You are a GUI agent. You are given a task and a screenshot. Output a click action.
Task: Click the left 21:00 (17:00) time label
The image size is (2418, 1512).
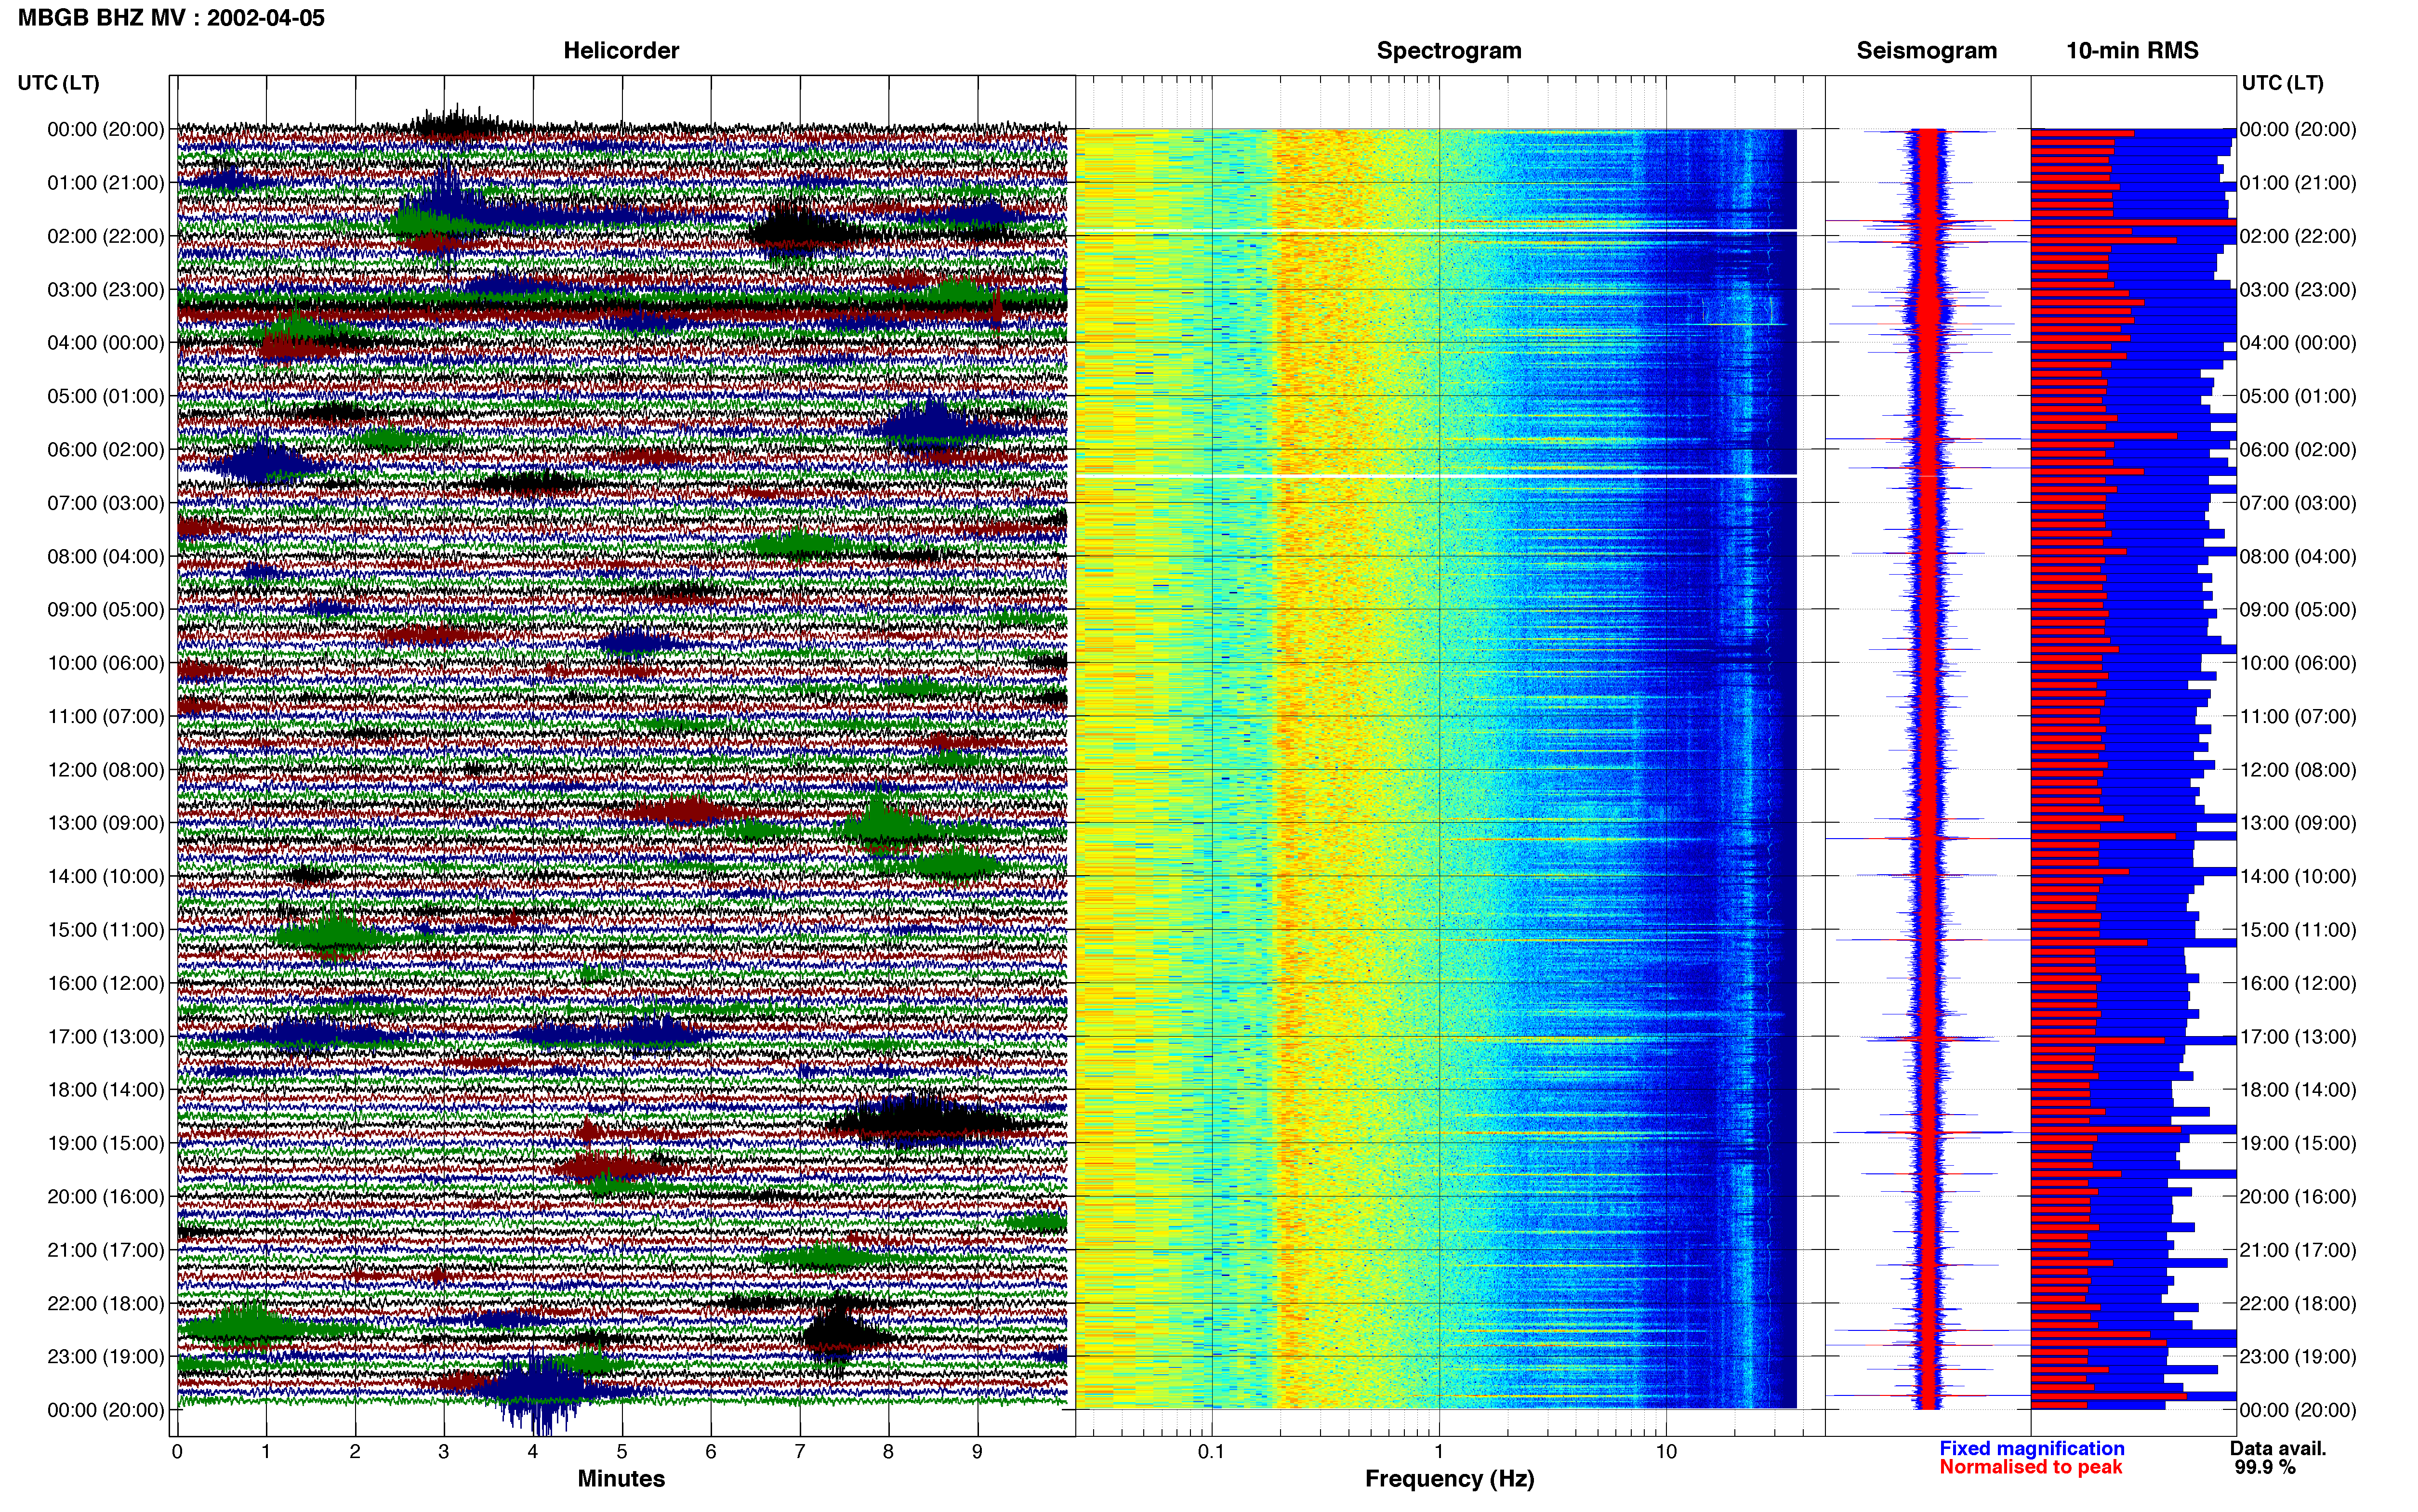[106, 1250]
